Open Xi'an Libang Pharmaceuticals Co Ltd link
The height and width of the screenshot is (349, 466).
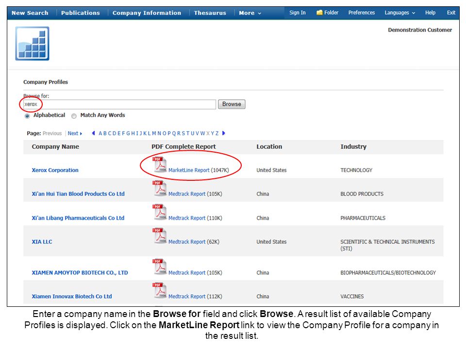(x=78, y=218)
